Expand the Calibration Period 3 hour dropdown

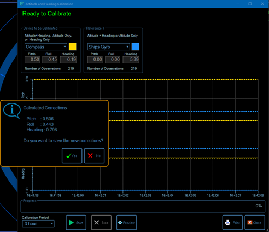tap(38, 224)
